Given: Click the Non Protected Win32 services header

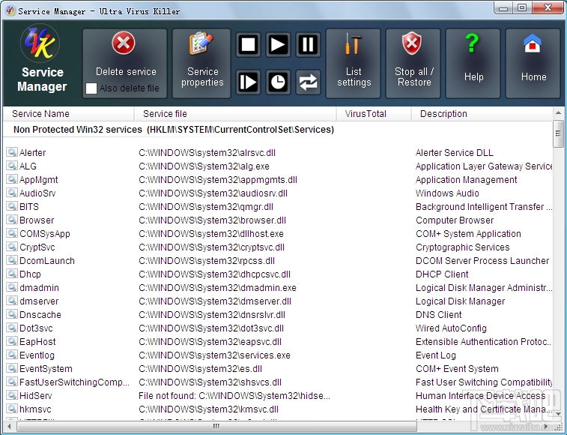Looking at the screenshot, I should click(x=174, y=130).
